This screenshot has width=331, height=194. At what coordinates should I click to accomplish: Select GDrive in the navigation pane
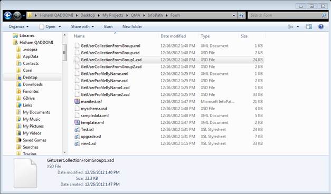pos(29,98)
